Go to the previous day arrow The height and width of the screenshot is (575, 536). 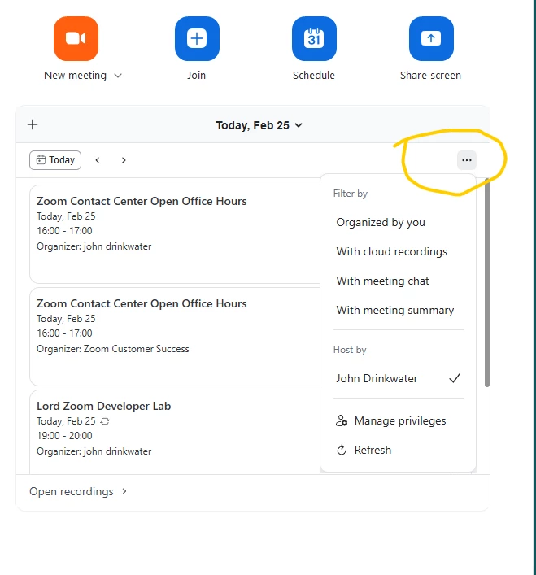(x=97, y=160)
